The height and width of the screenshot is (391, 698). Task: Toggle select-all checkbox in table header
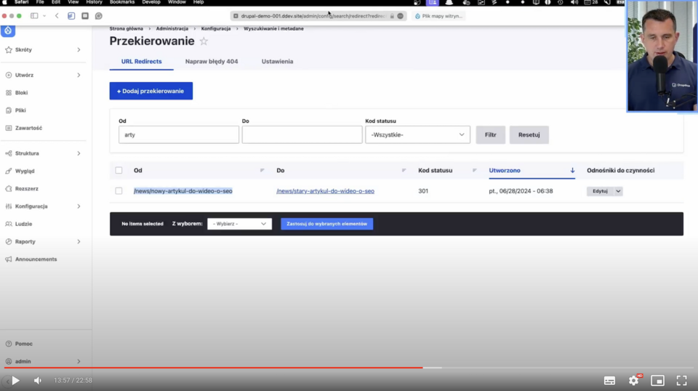click(x=119, y=170)
